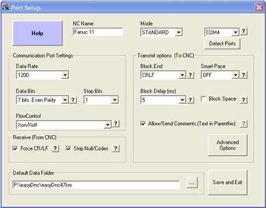Click the NC Name input field

point(98,32)
